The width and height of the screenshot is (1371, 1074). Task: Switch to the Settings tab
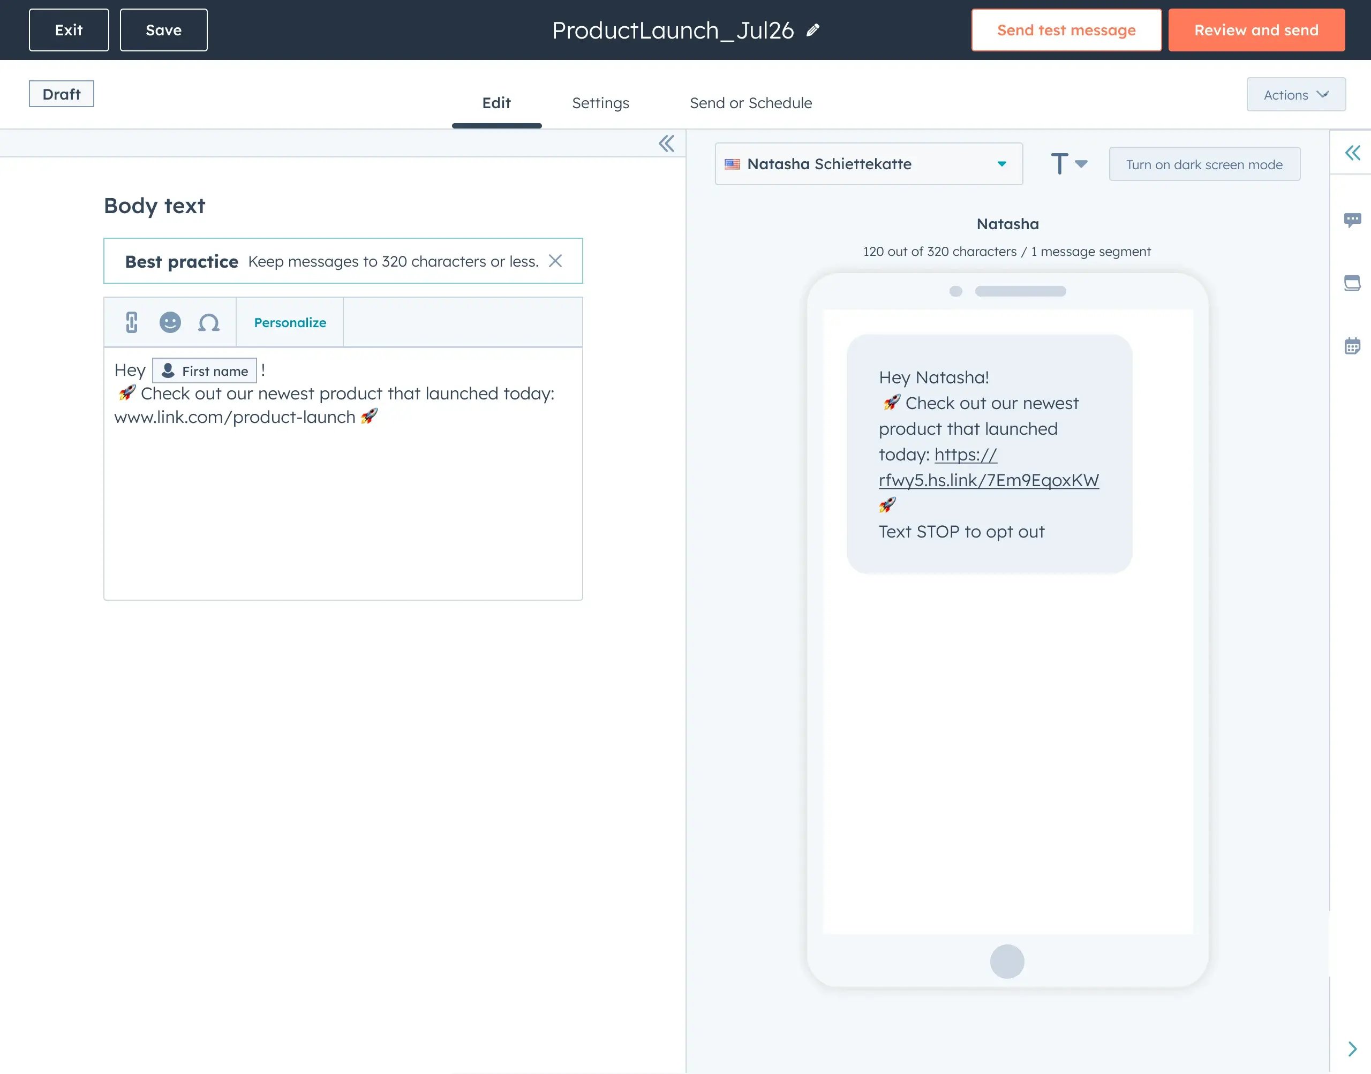click(x=600, y=103)
